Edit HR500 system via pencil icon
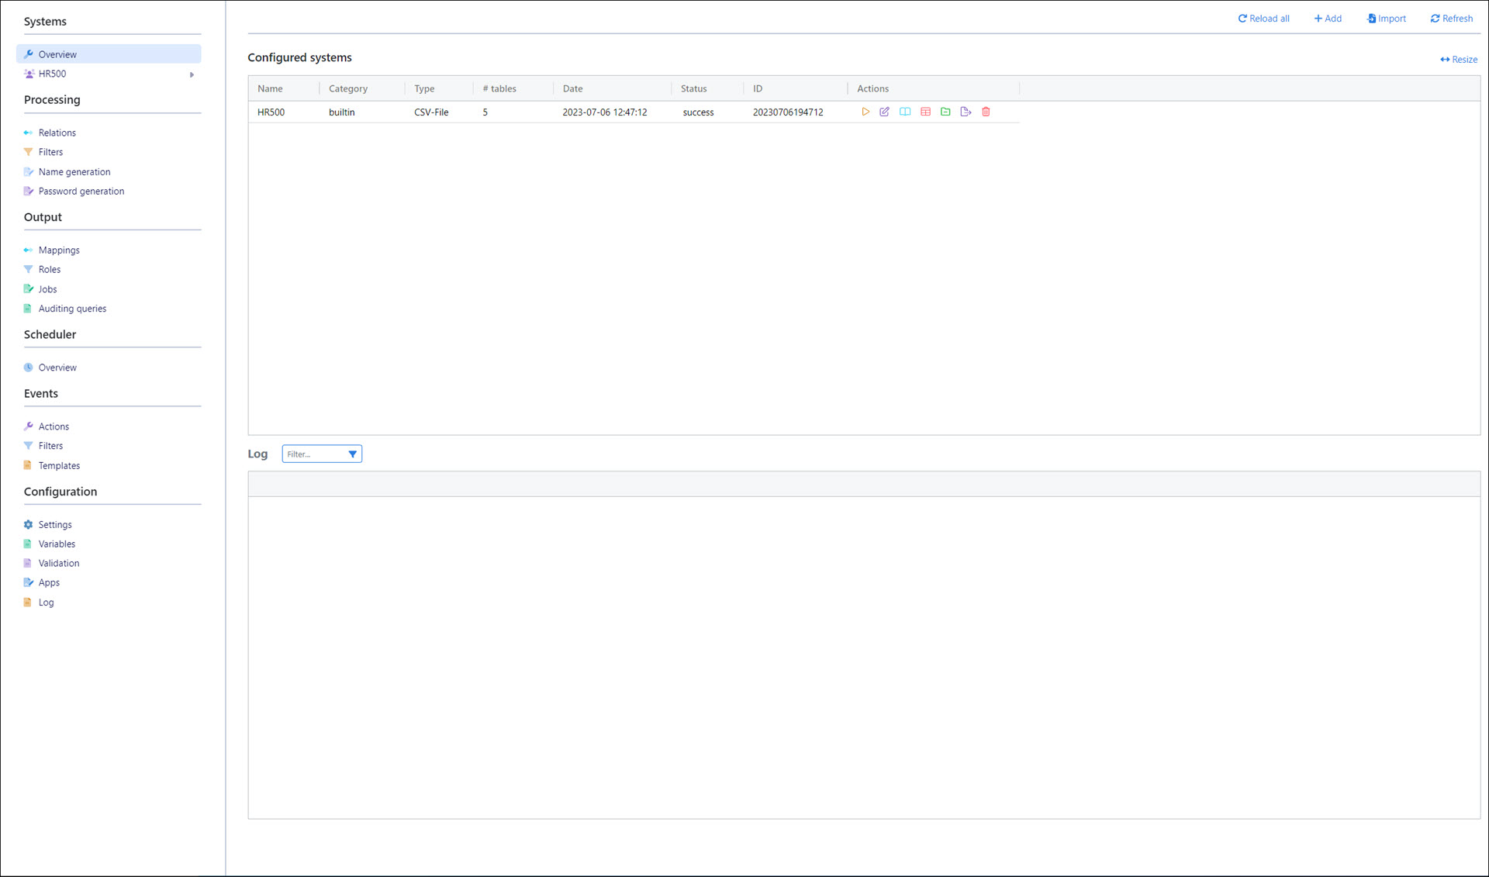The image size is (1489, 877). 884,112
